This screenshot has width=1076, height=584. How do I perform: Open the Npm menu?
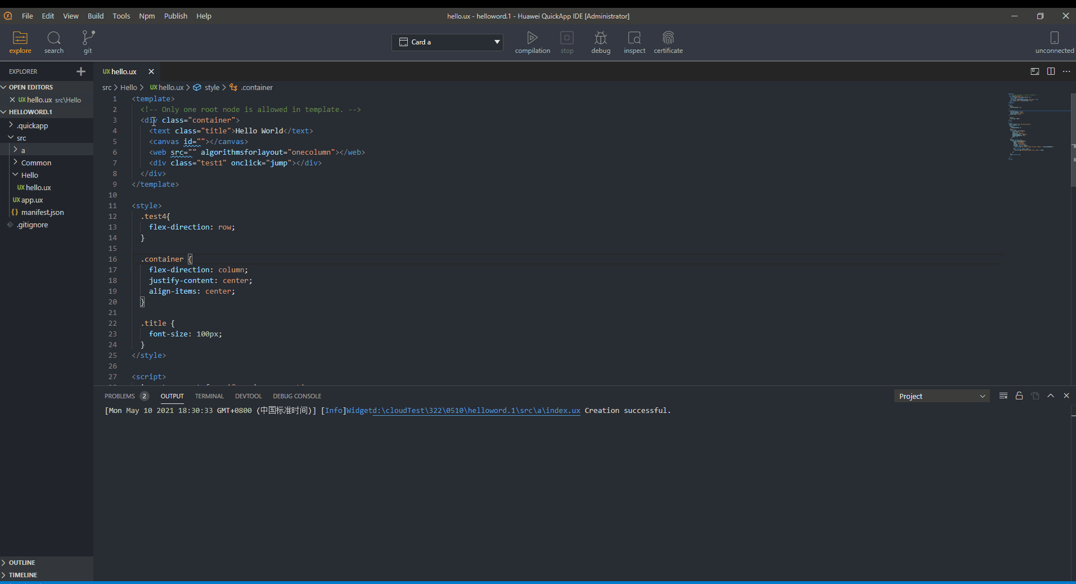click(x=147, y=16)
